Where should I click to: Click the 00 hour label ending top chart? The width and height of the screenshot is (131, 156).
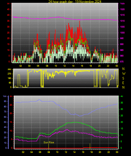(x=117, y=66)
